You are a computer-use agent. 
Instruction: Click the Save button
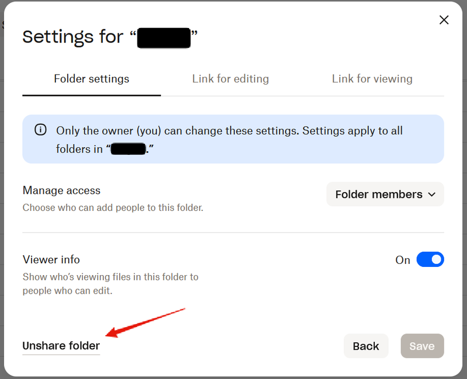click(422, 346)
